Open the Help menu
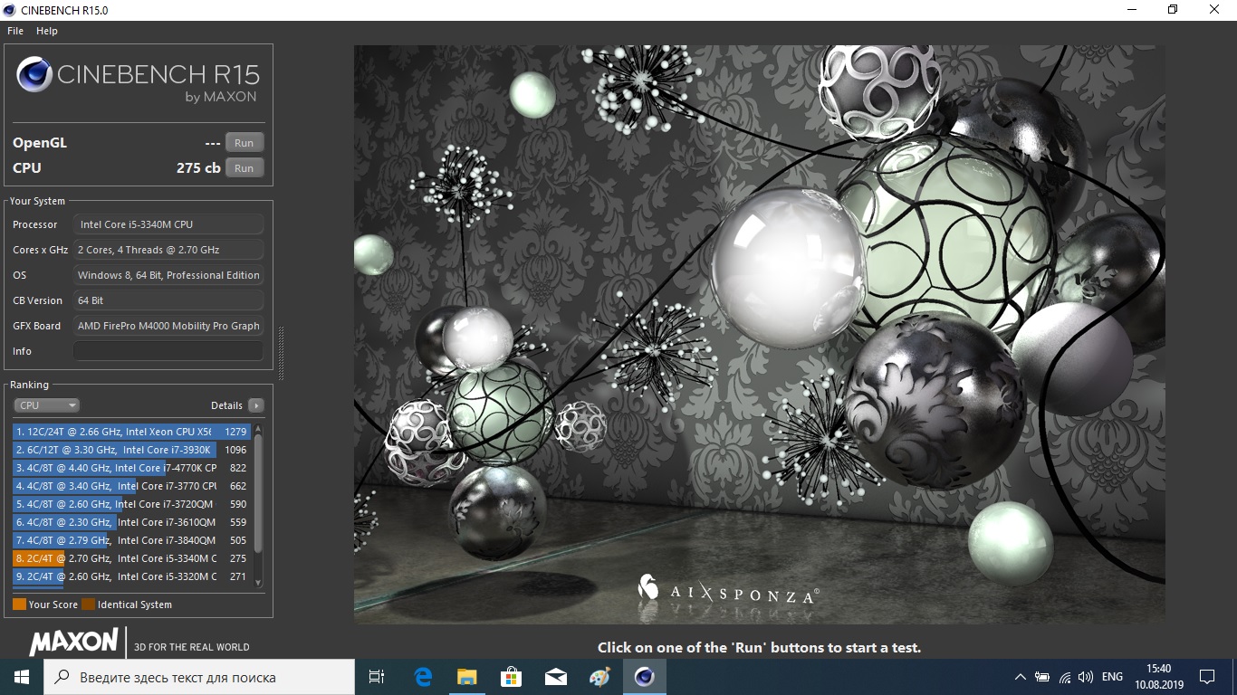The height and width of the screenshot is (695, 1237). pyautogui.click(x=47, y=31)
